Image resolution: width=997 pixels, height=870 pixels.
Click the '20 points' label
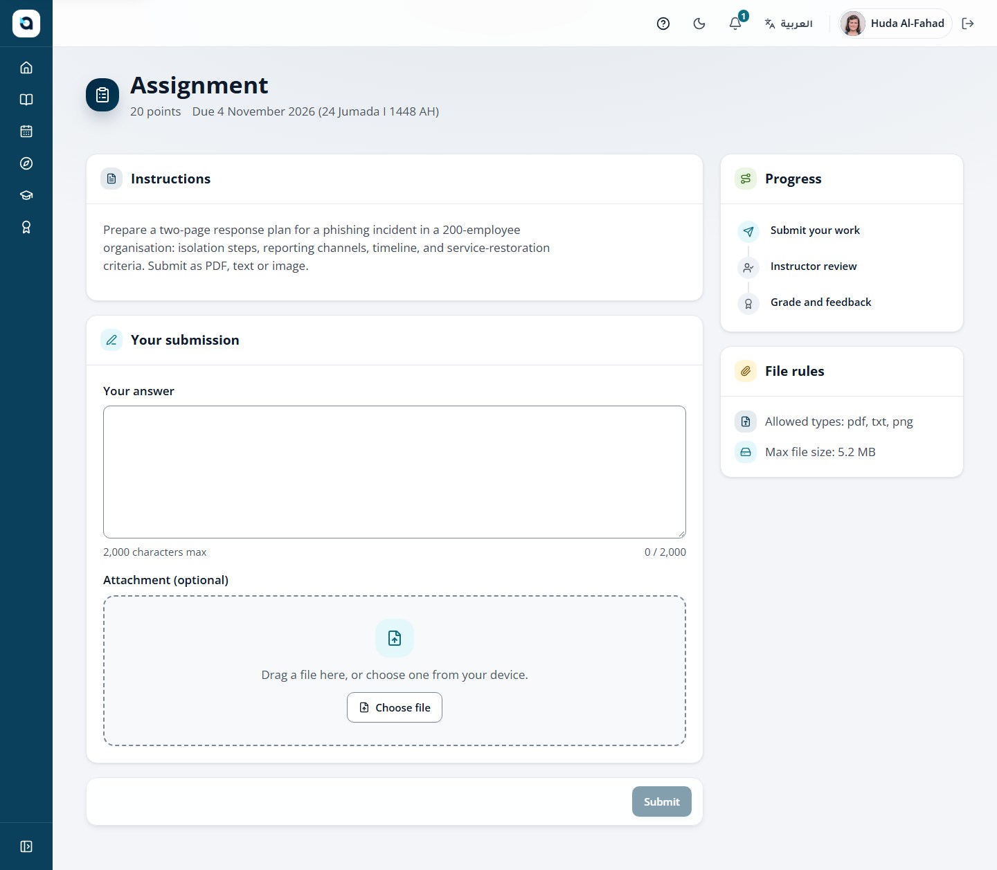point(156,111)
